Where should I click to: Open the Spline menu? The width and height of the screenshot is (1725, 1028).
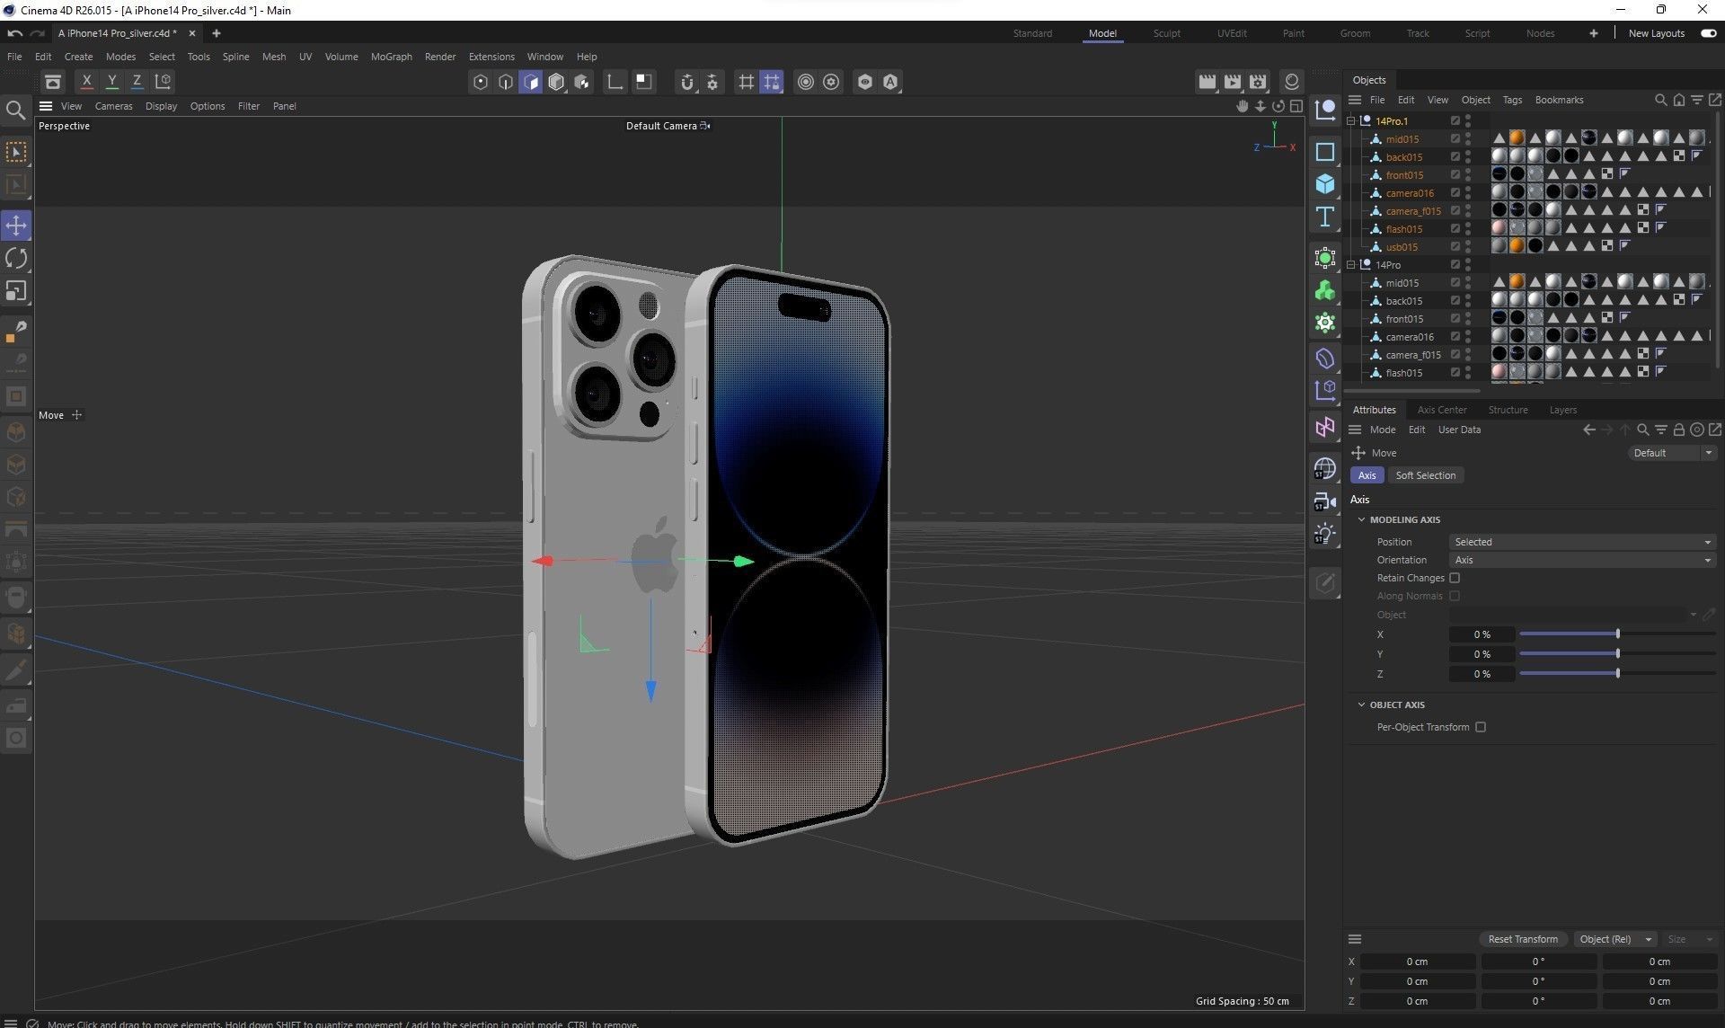click(x=235, y=57)
